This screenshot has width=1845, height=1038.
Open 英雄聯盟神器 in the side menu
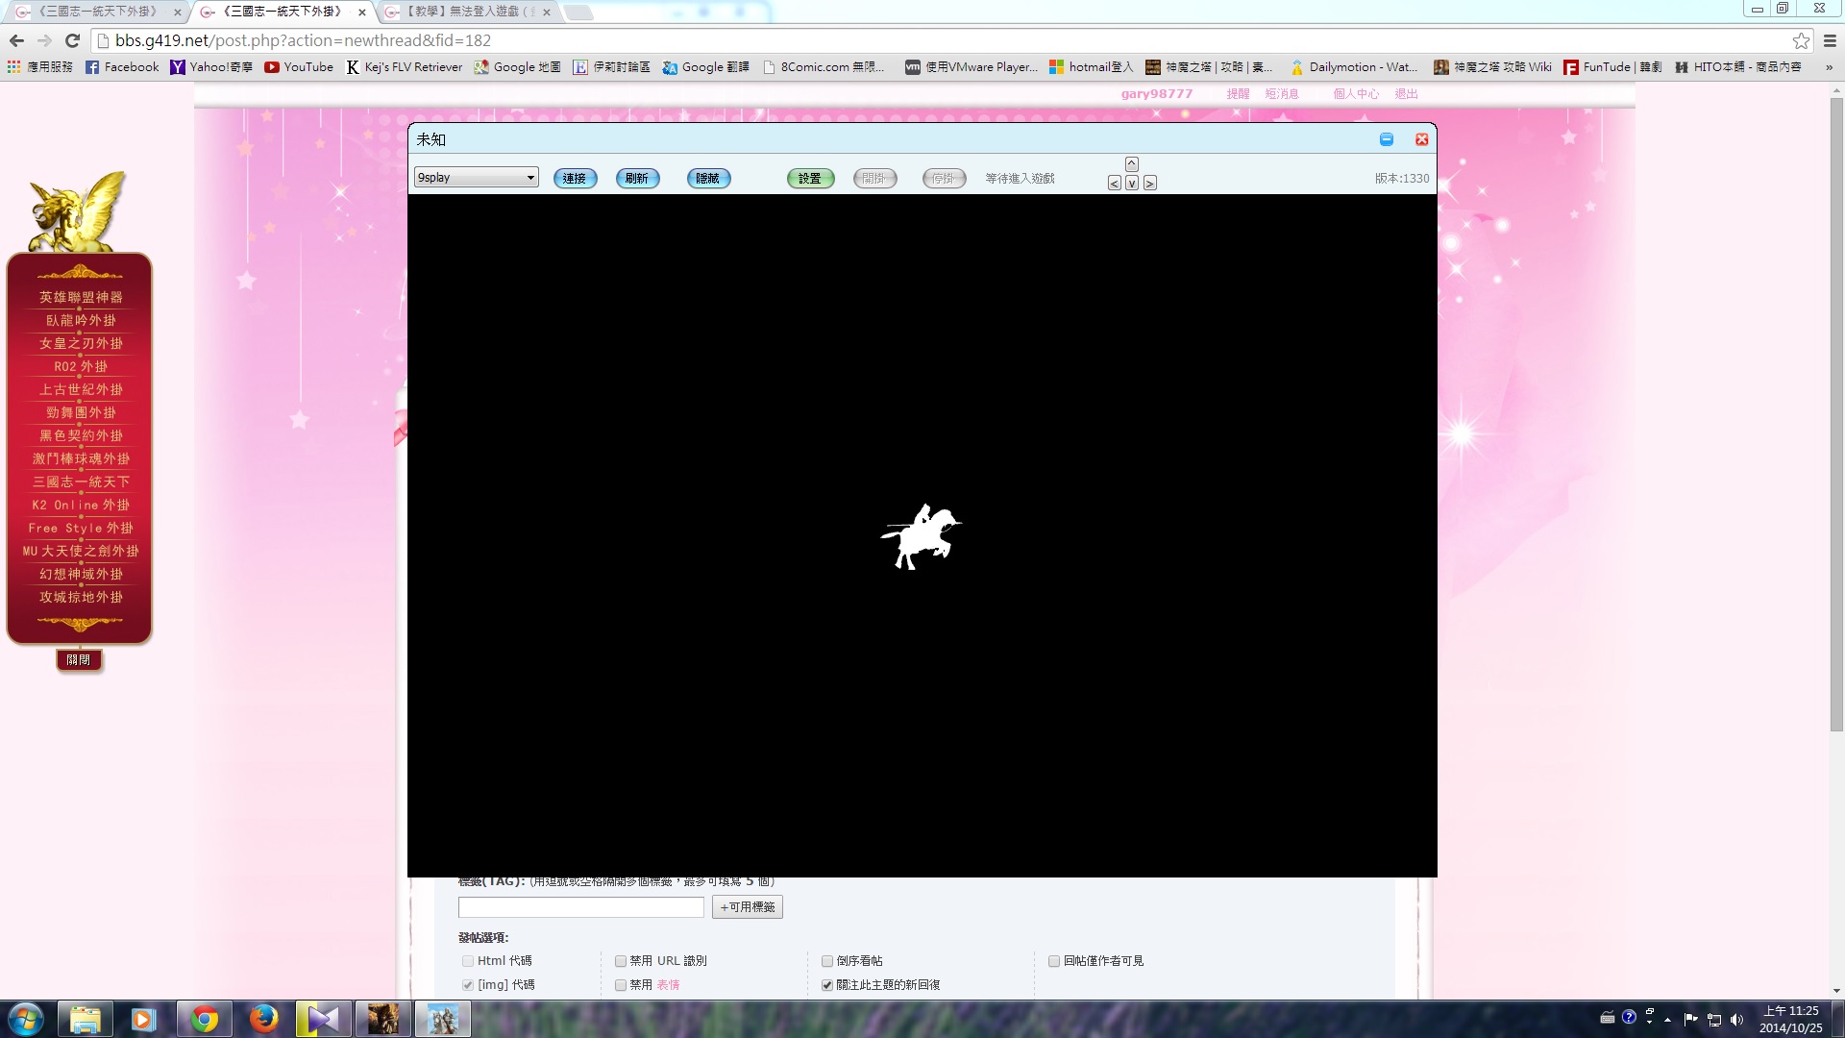coord(81,297)
